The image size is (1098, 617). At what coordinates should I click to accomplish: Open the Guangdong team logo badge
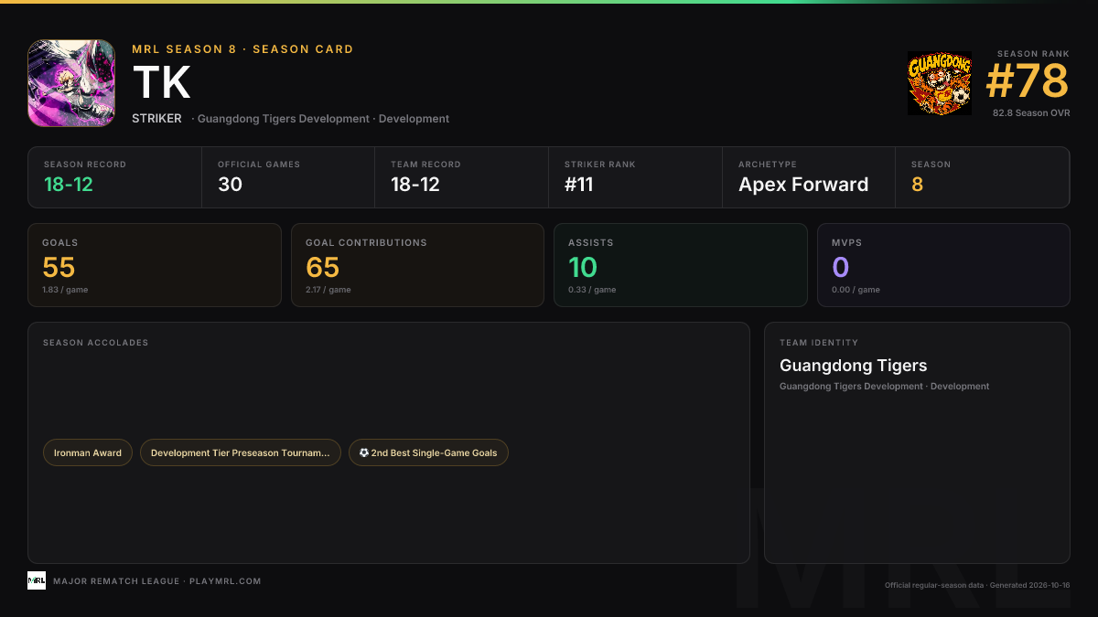tap(939, 83)
